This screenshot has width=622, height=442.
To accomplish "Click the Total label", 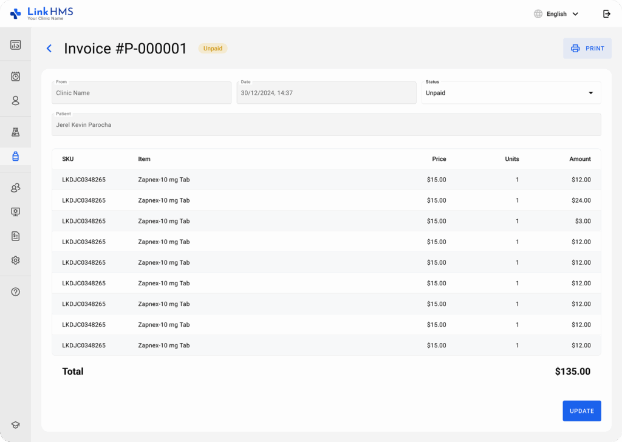I will tap(73, 372).
